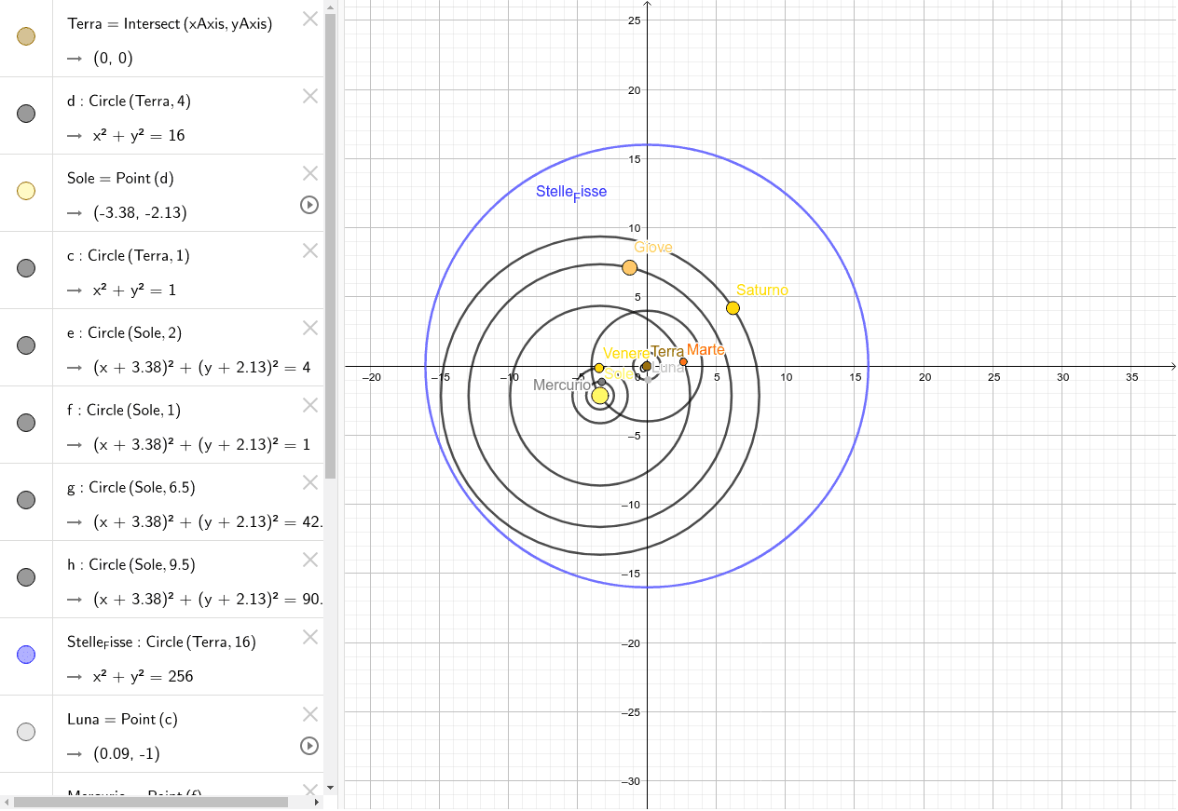1178x811 pixels.
Task: Delete the circle g row
Action: click(310, 482)
